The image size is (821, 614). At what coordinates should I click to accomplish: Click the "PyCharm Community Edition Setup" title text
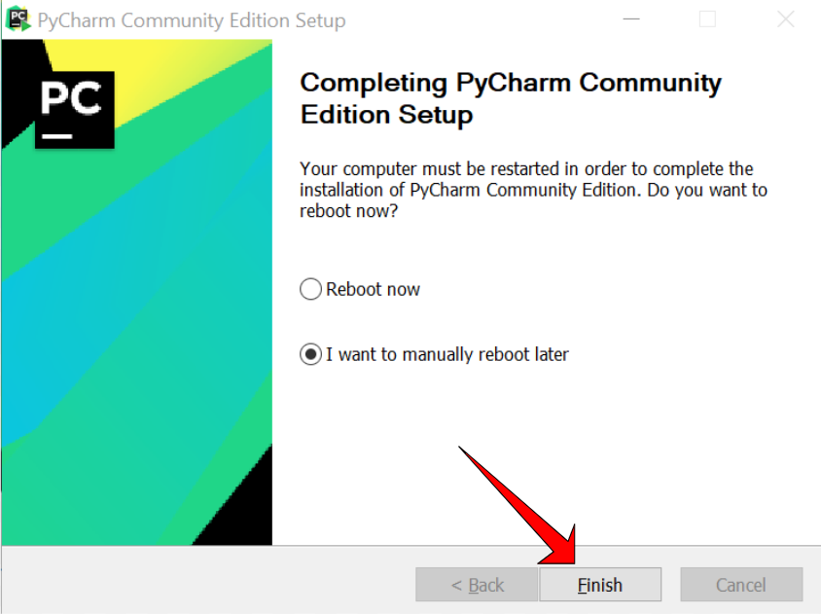[192, 20]
